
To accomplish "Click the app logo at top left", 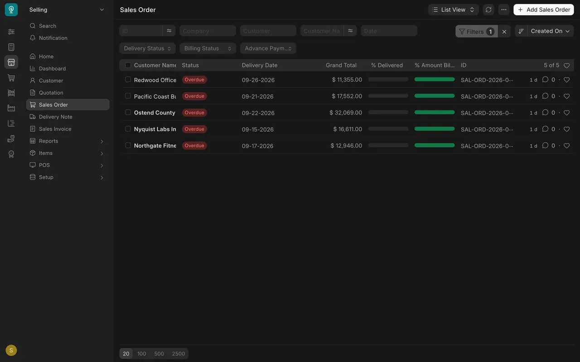I will (x=11, y=10).
